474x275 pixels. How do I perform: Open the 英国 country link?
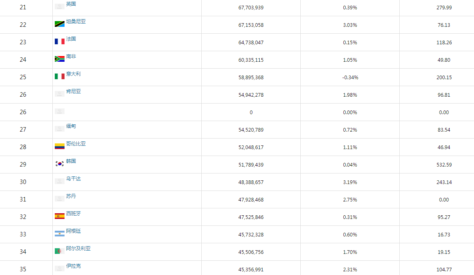(71, 4)
